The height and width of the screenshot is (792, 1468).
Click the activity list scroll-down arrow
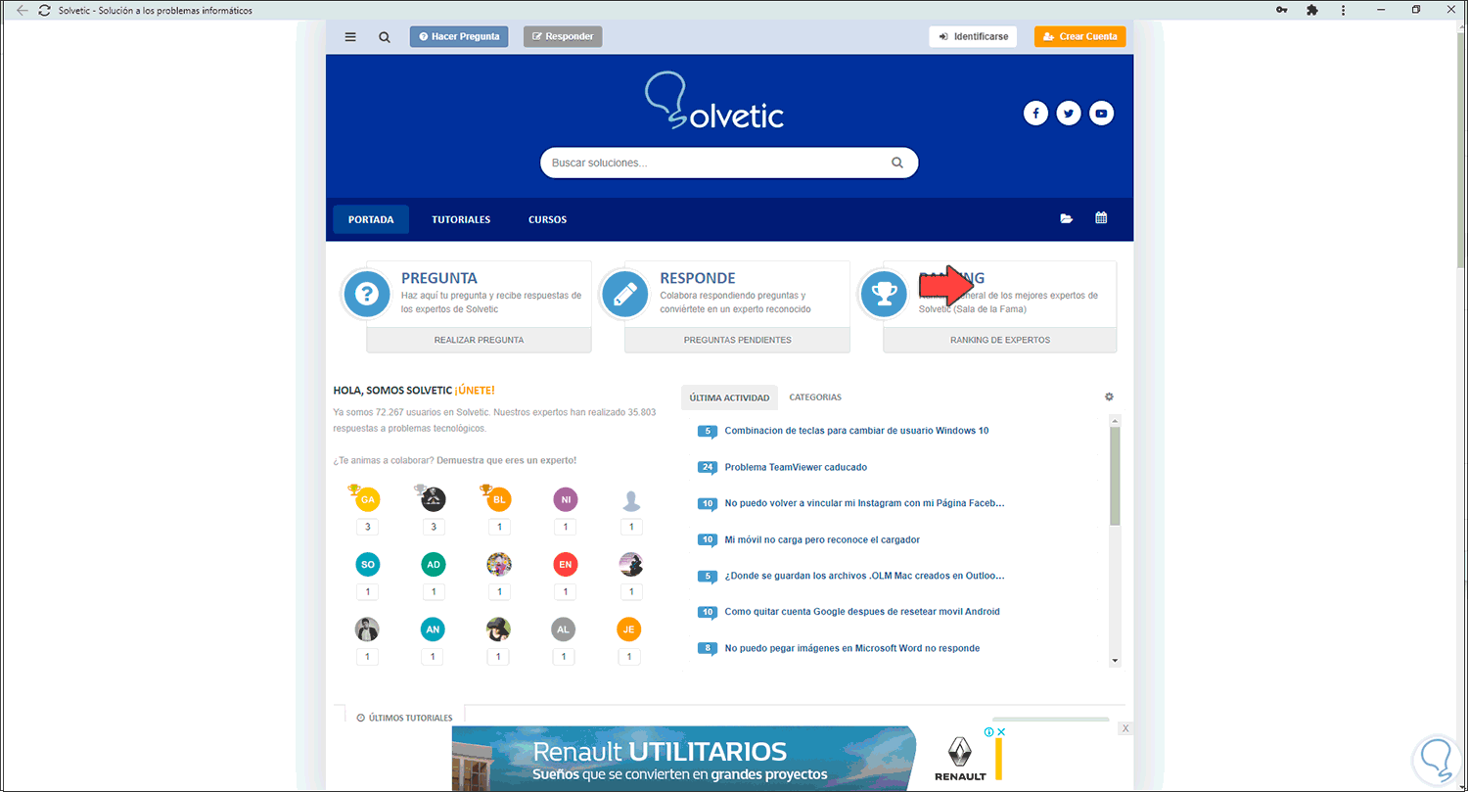(x=1114, y=661)
